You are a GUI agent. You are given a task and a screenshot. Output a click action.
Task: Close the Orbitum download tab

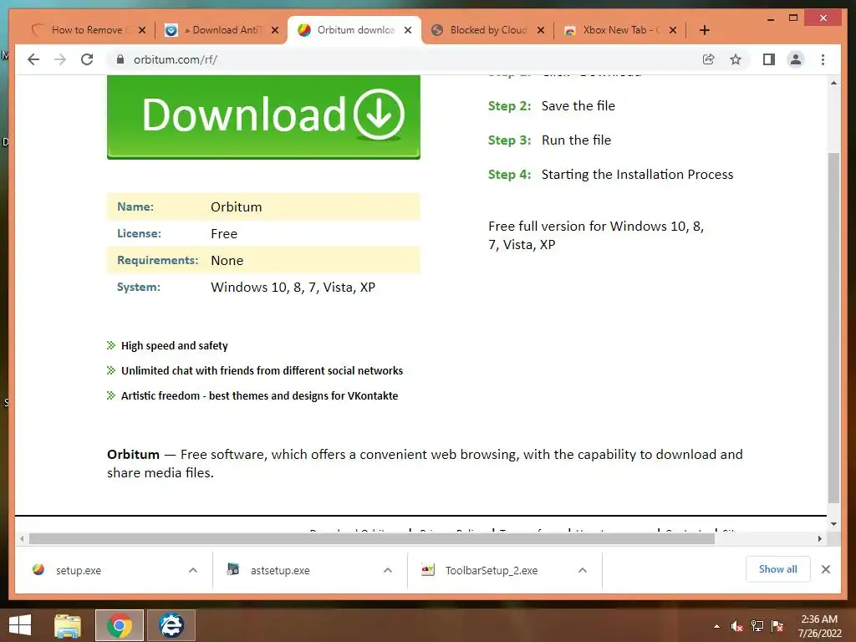click(x=408, y=30)
